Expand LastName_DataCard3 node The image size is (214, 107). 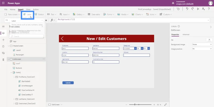(14, 99)
